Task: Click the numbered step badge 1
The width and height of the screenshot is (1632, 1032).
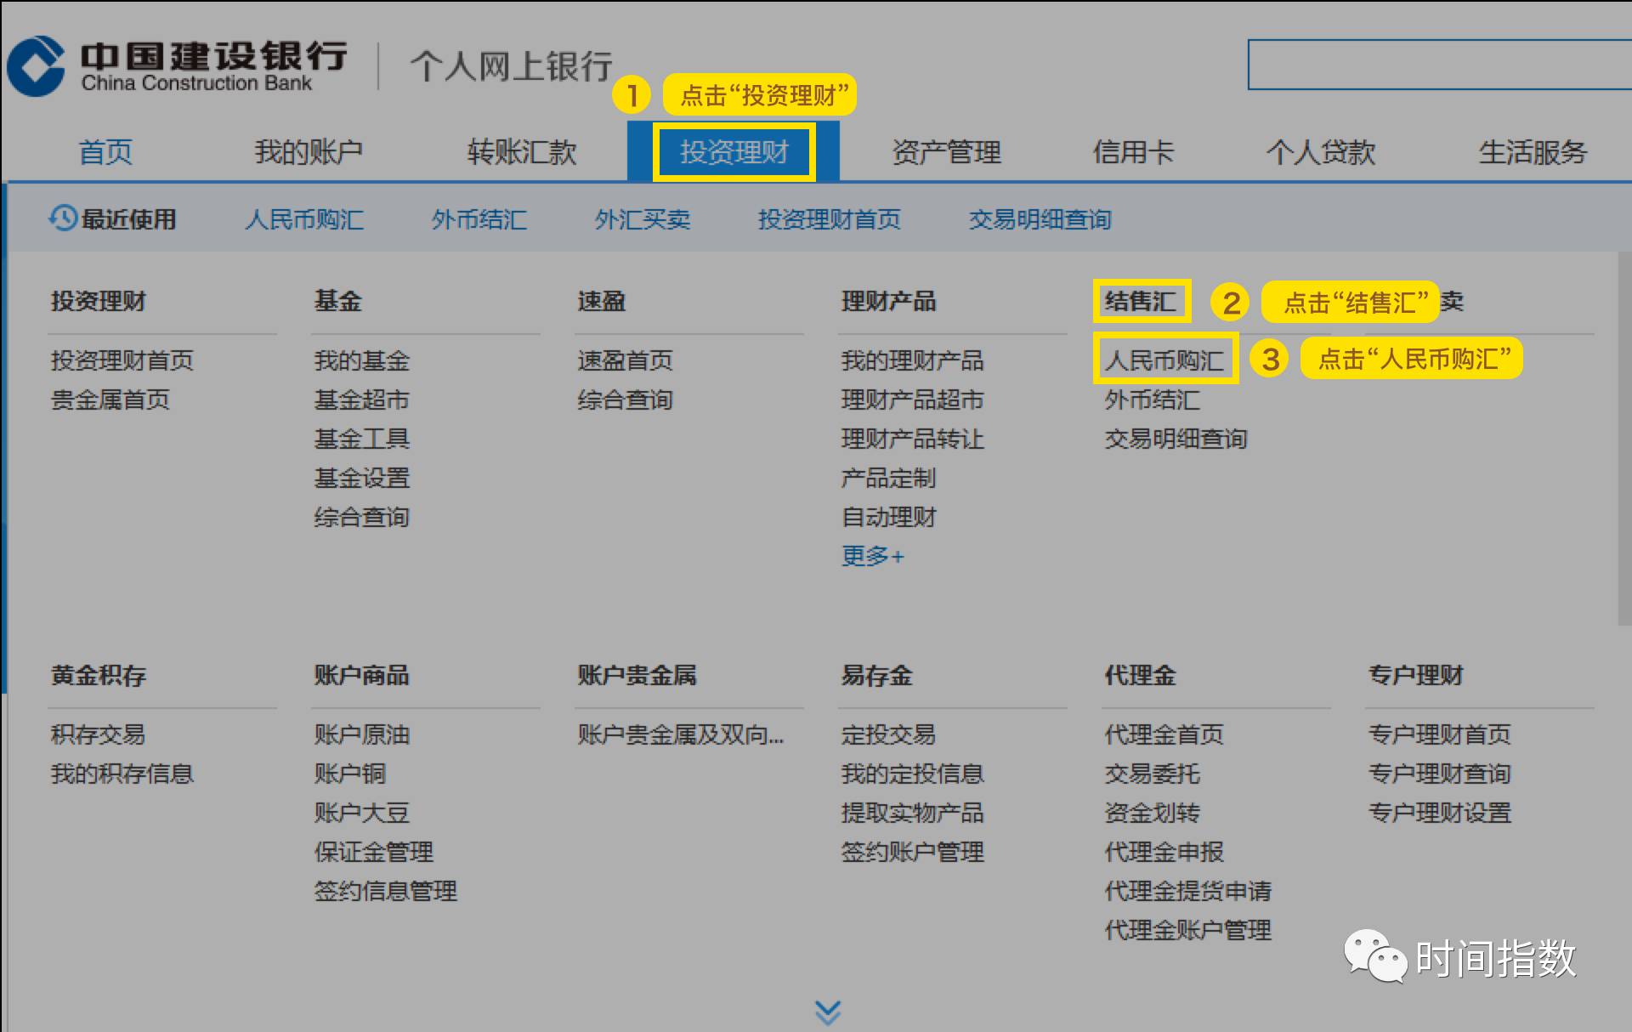Action: click(633, 96)
